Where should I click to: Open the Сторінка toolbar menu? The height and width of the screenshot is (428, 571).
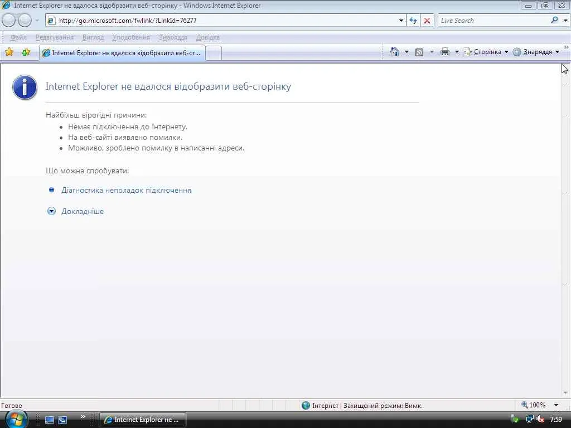coord(486,52)
